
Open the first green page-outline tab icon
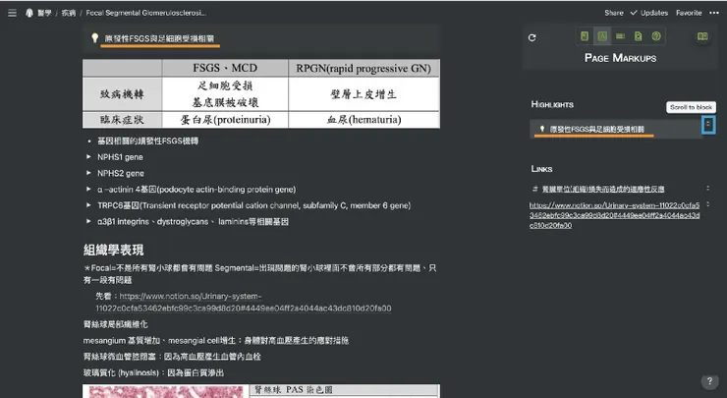(585, 36)
